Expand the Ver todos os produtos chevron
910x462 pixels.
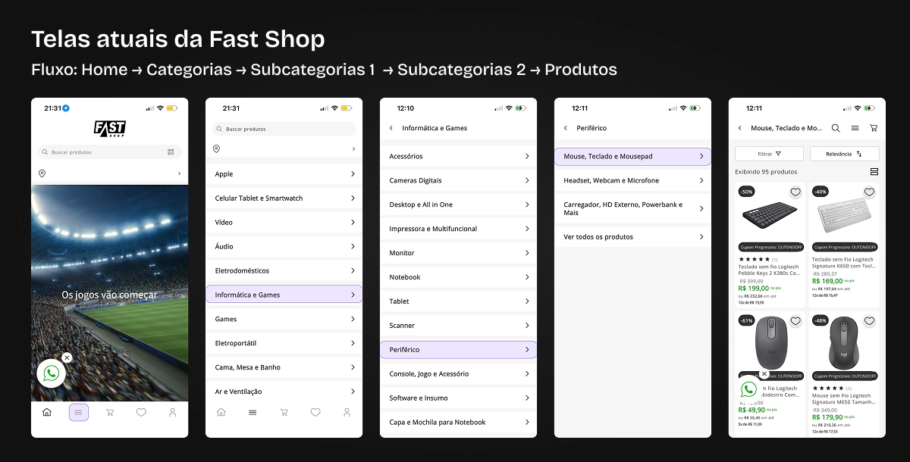tap(701, 237)
